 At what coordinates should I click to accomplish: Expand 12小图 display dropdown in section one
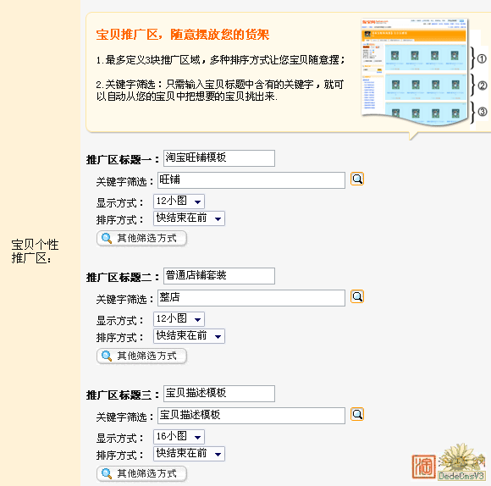tap(179, 202)
